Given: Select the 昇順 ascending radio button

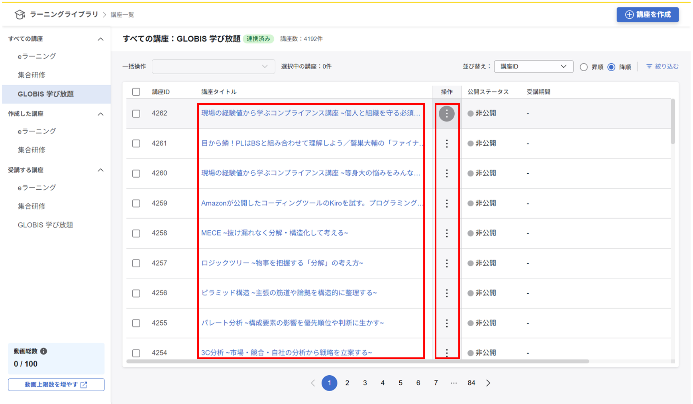Looking at the screenshot, I should coord(583,67).
